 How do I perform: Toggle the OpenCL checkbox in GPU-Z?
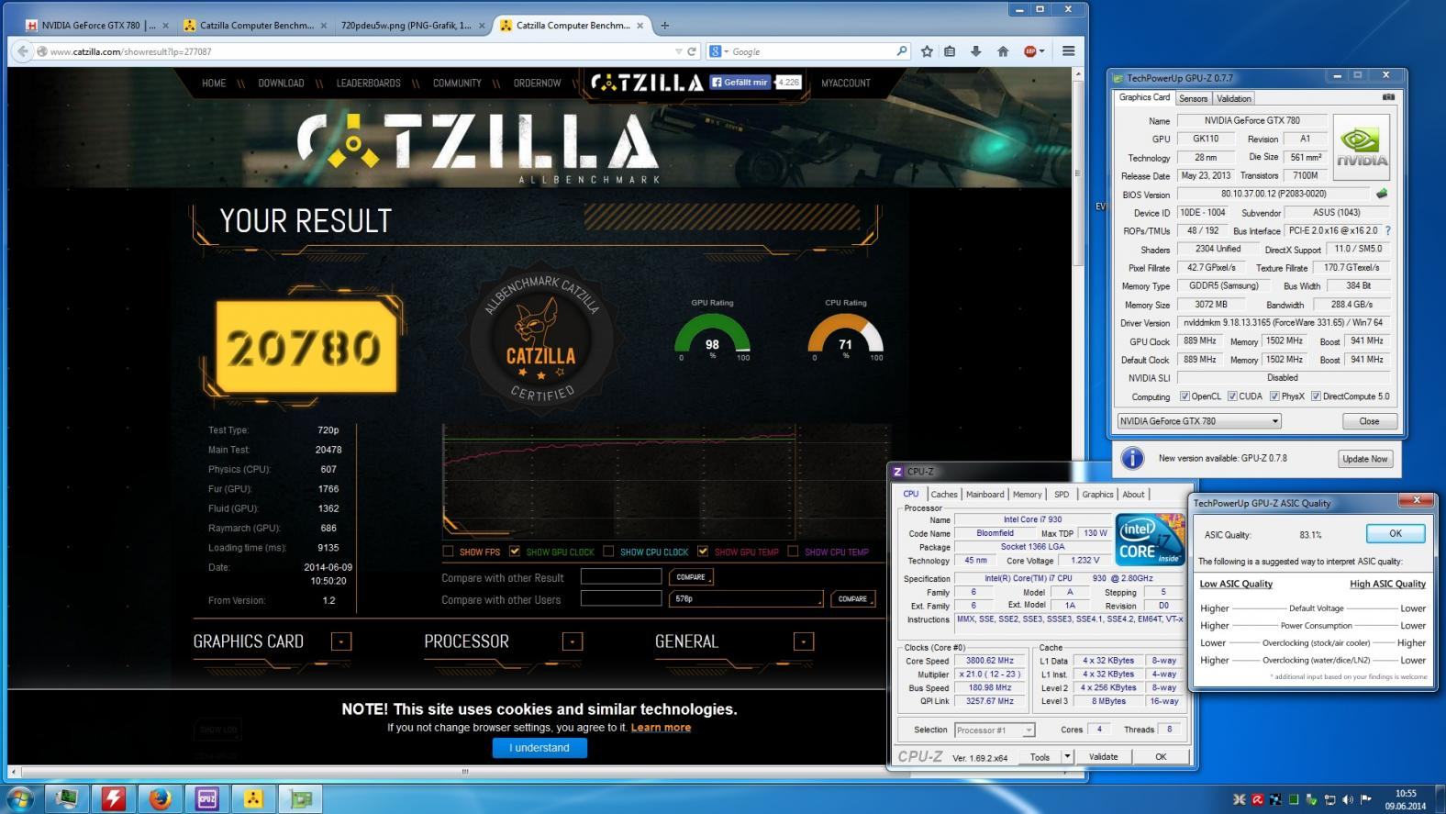[1185, 396]
